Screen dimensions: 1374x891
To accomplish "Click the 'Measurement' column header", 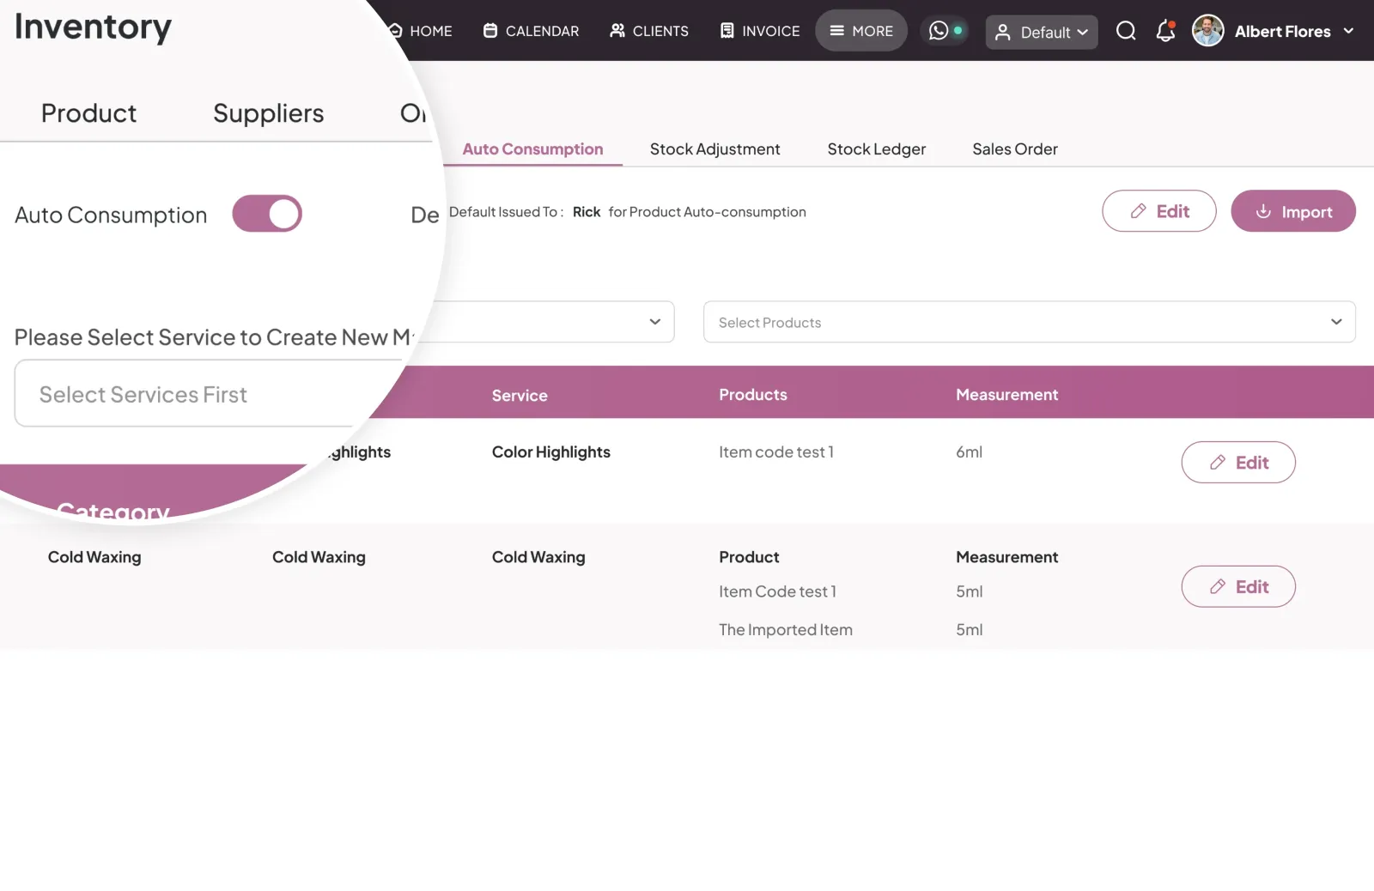I will [x=1007, y=395].
